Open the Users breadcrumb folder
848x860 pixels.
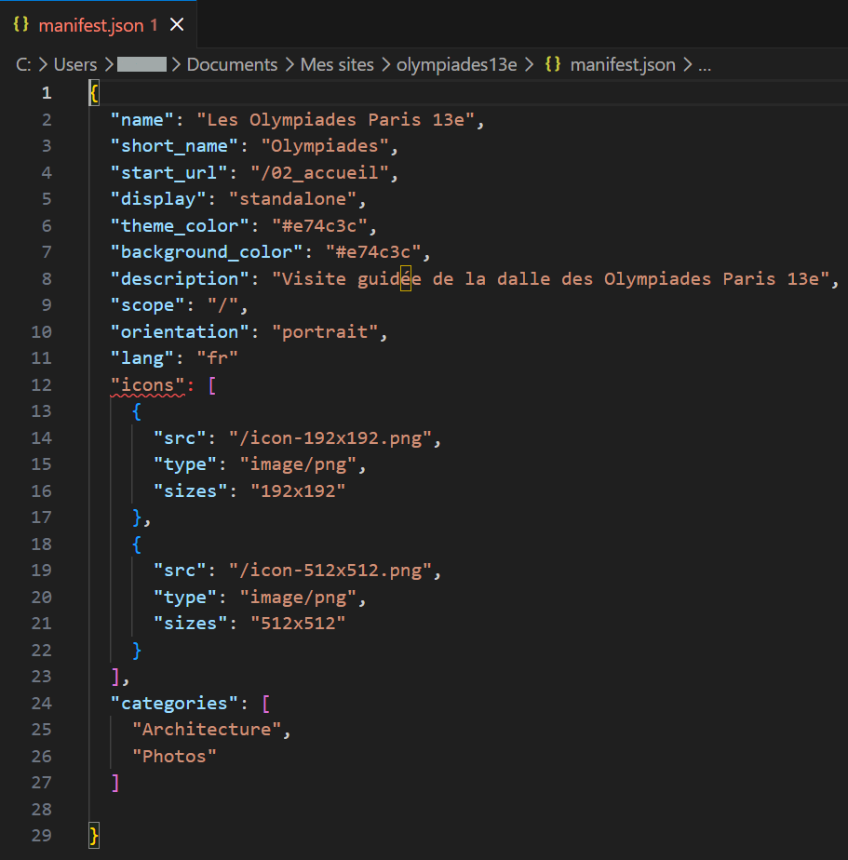tap(75, 65)
